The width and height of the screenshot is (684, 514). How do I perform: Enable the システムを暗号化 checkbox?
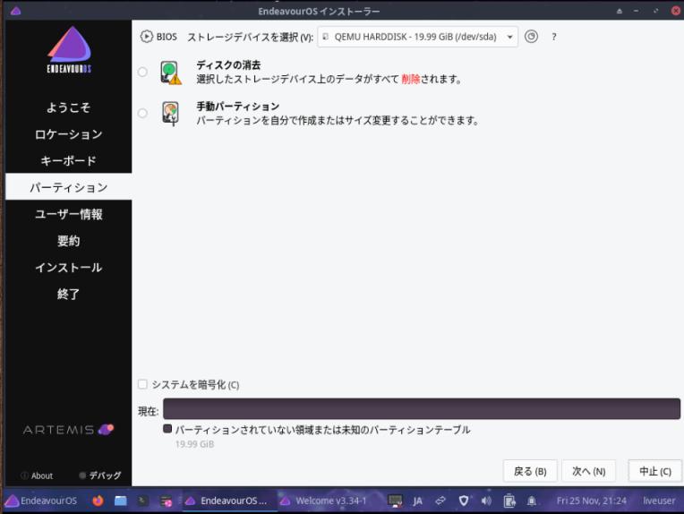[142, 384]
